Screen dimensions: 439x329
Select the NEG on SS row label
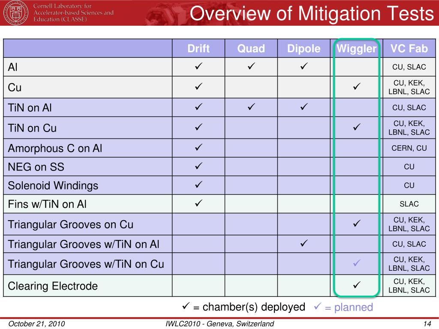(36, 167)
